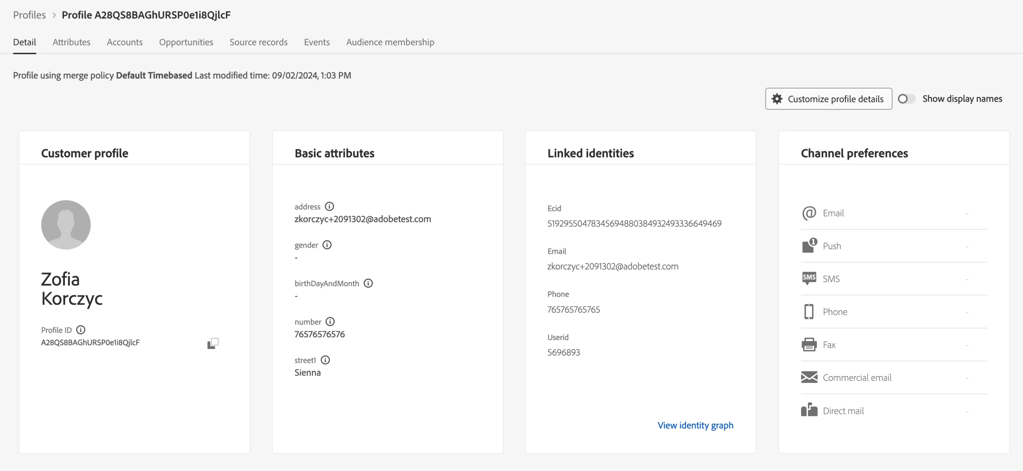
Task: Open the Source records tab
Action: (258, 42)
